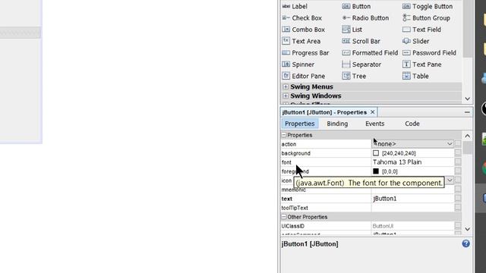Edit the font value Tahoma 13 Plain

[412, 162]
